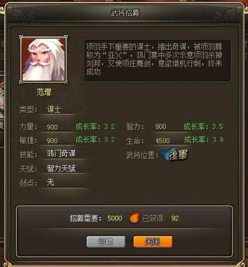
Task: Click the 力量 value 900 field
Action: [52, 127]
